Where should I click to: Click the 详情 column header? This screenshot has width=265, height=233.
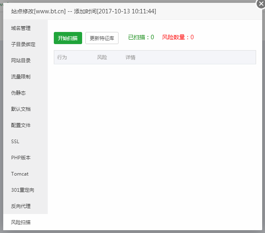130,57
